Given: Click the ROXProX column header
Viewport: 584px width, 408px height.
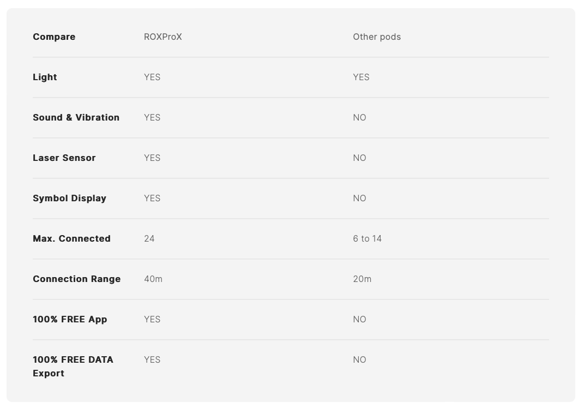Looking at the screenshot, I should point(162,37).
